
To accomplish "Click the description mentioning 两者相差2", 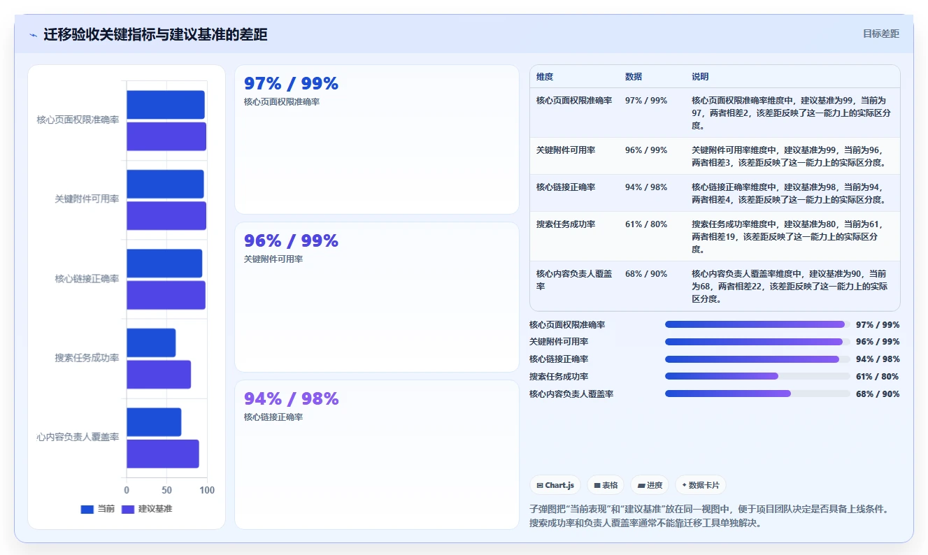I will (x=791, y=113).
